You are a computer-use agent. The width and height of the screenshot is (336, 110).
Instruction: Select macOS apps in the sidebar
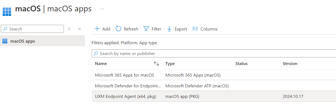(x=42, y=41)
